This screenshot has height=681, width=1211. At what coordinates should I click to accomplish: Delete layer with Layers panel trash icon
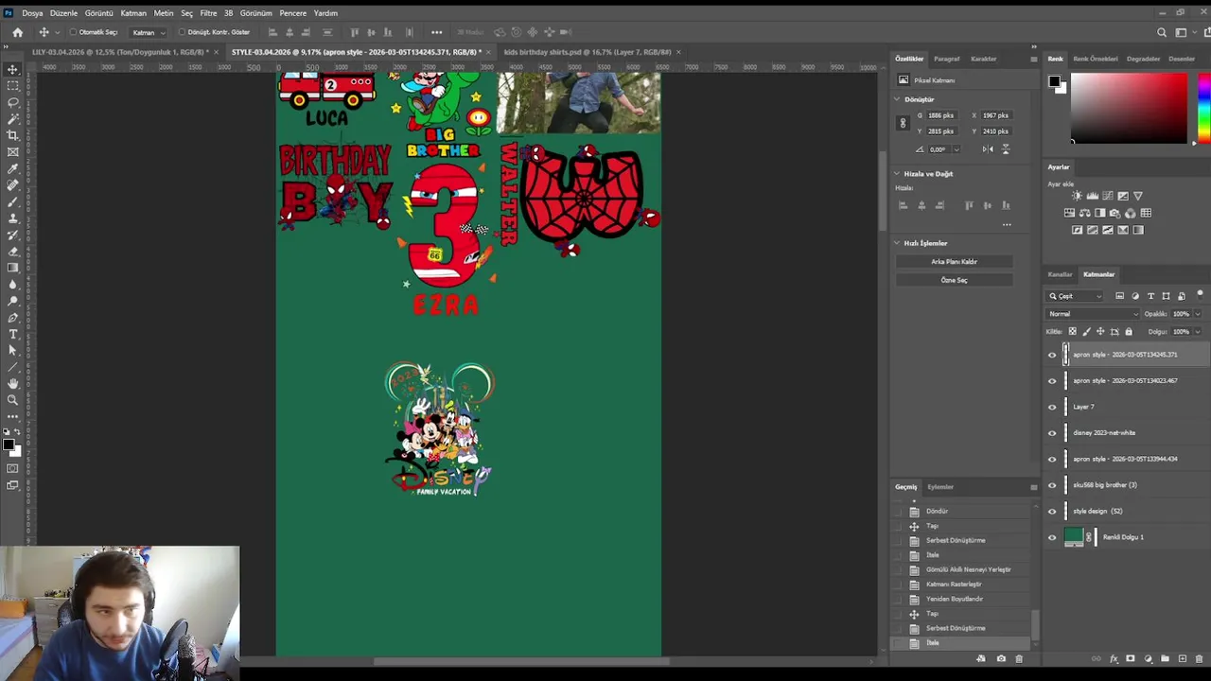pyautogui.click(x=1197, y=658)
